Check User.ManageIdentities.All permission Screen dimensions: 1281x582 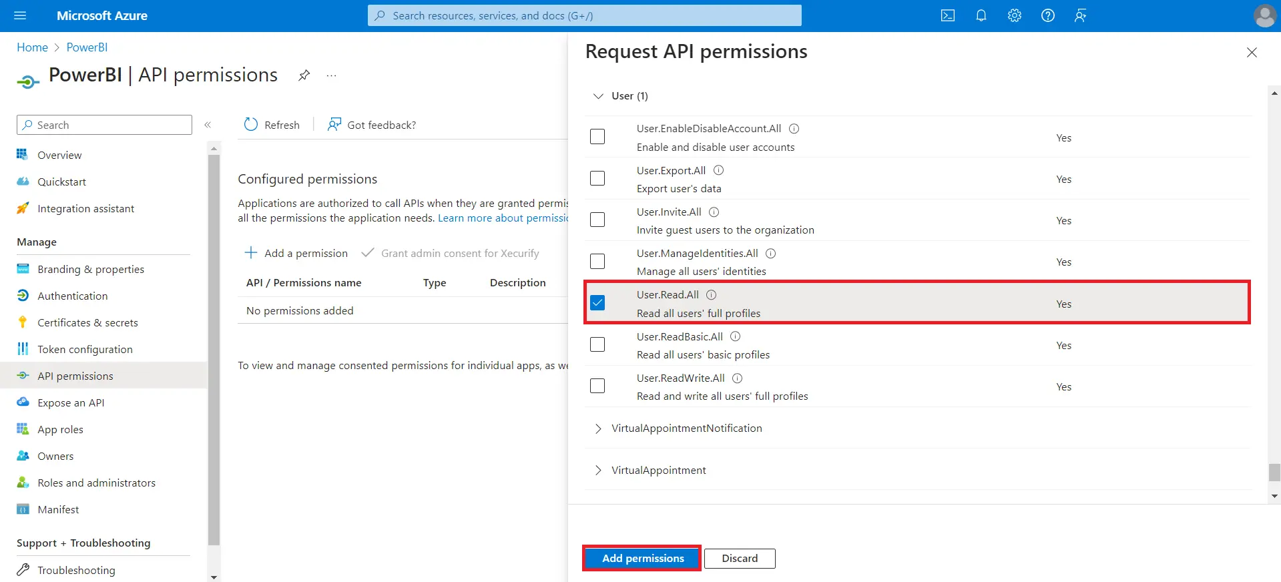597,261
